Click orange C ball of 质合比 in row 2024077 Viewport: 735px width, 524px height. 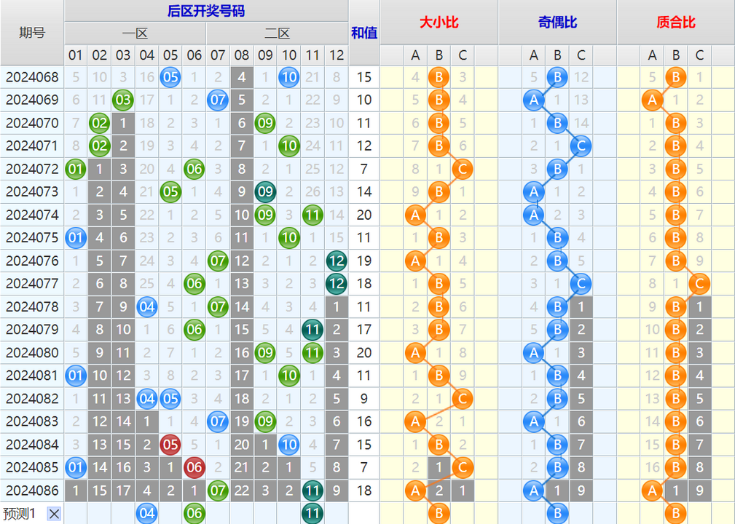point(699,283)
